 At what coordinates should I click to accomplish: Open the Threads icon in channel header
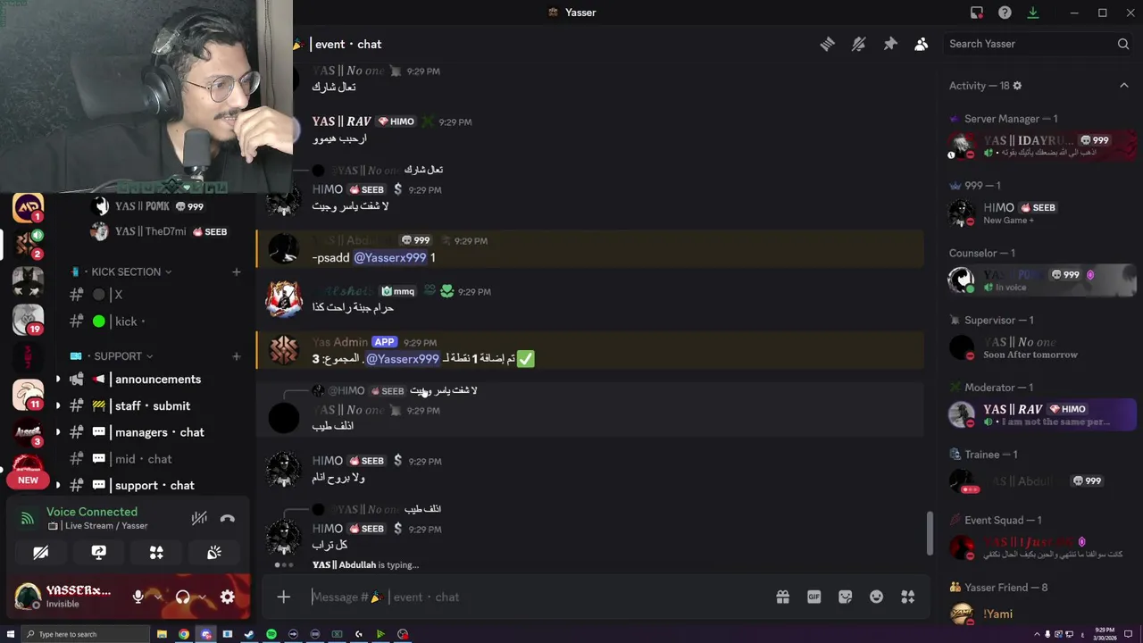827,44
